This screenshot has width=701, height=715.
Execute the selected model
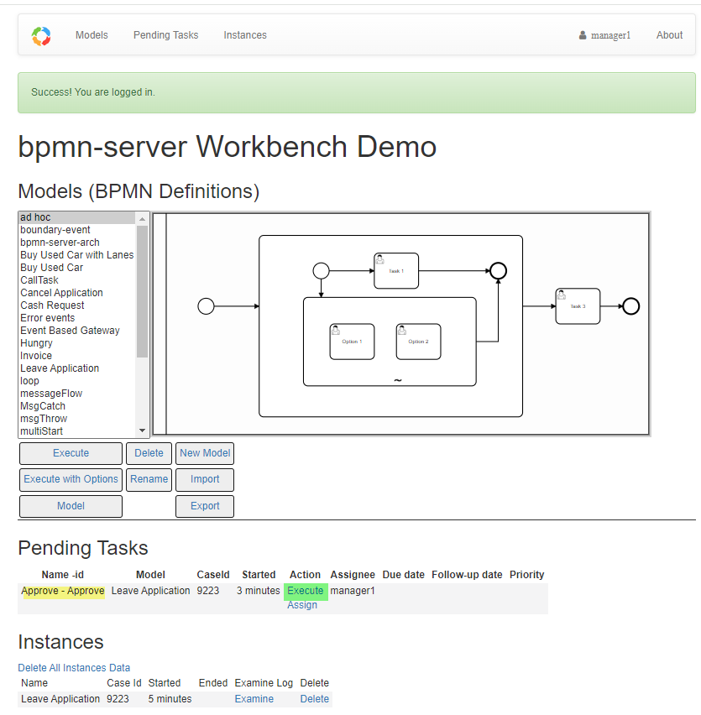71,452
